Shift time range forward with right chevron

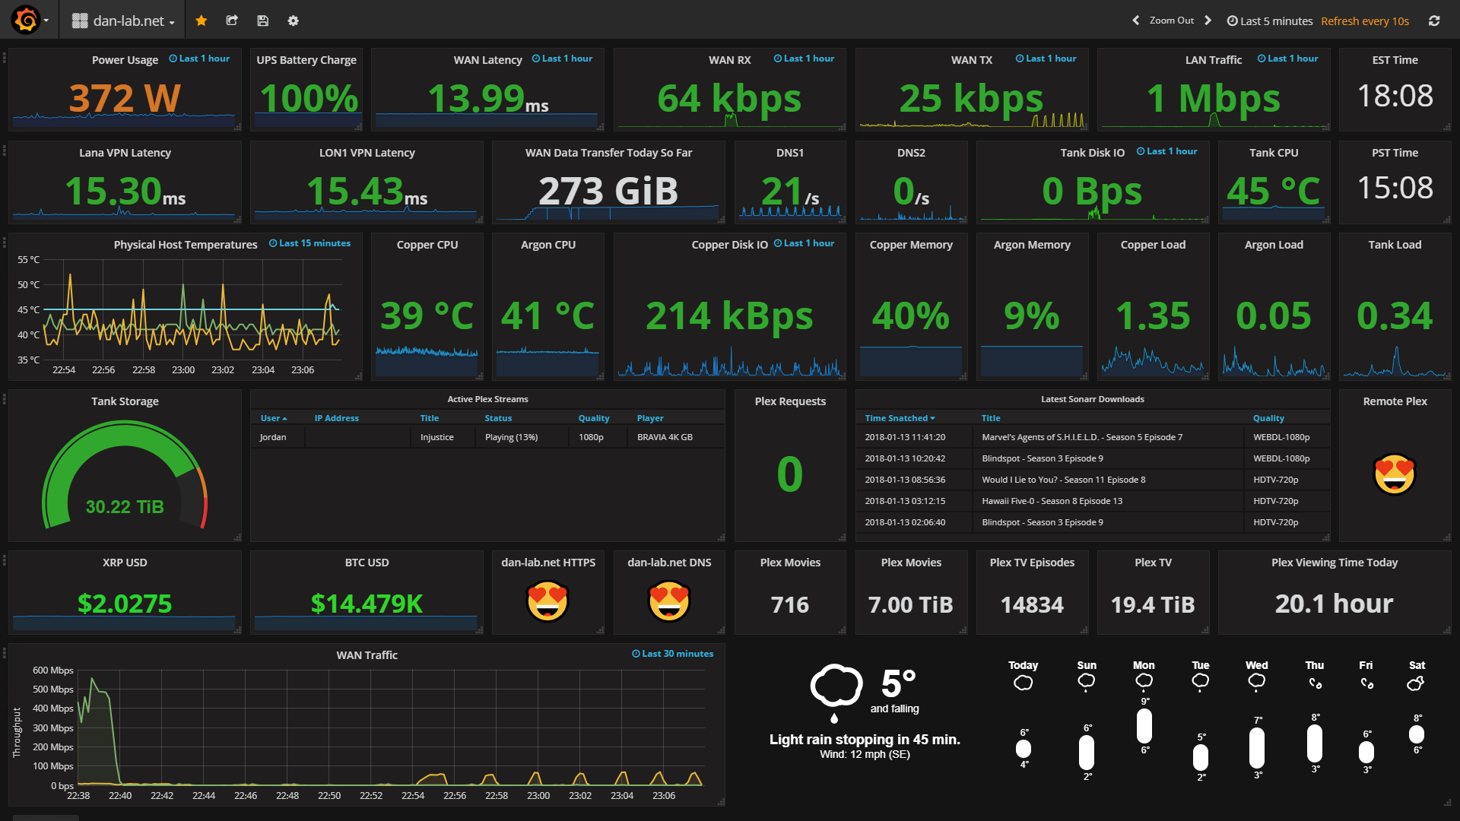[1208, 21]
